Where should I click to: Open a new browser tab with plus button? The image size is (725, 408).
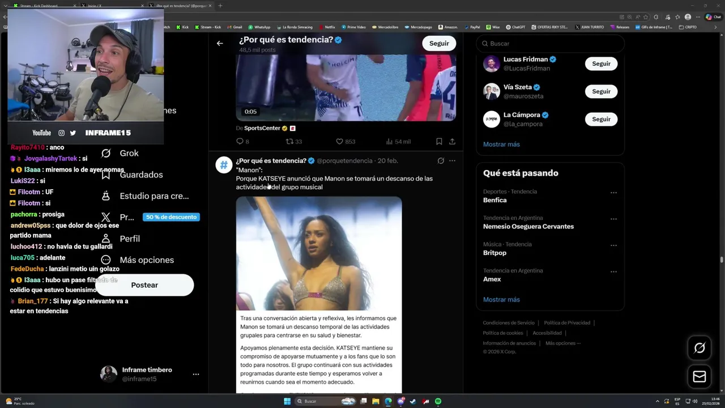220,6
